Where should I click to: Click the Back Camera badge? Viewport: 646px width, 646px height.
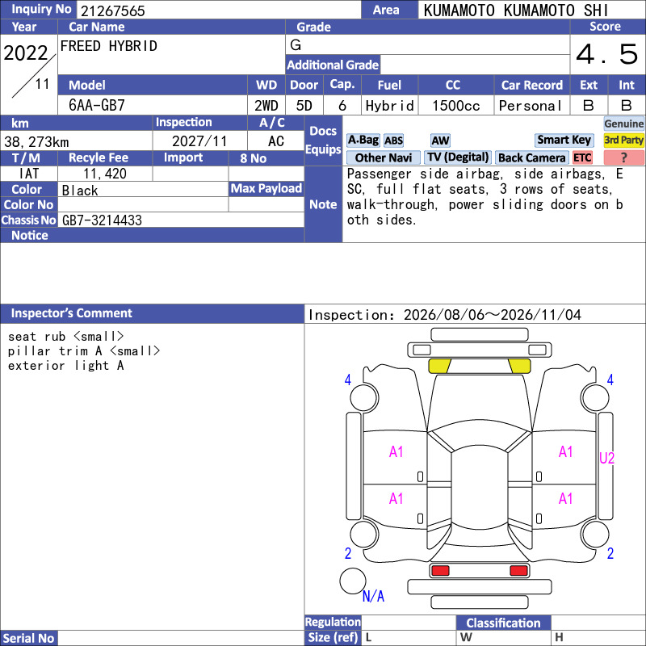[x=531, y=157]
